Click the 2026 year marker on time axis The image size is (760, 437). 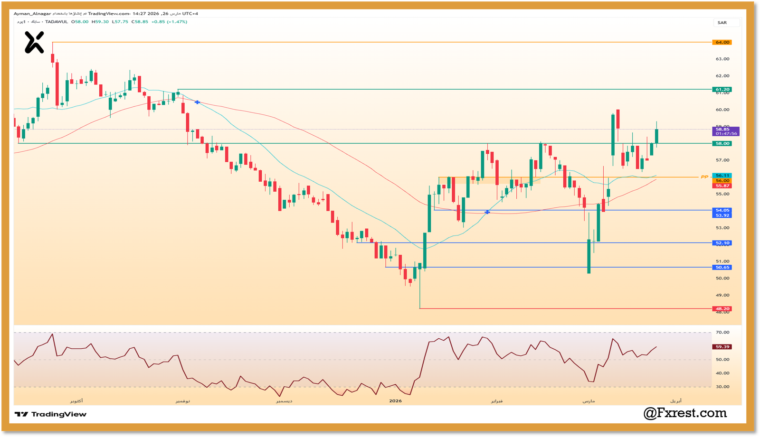point(395,401)
